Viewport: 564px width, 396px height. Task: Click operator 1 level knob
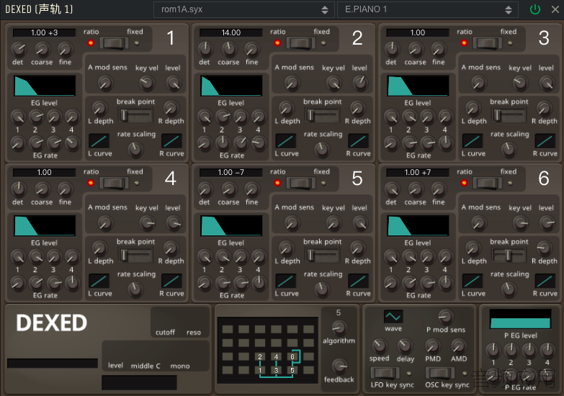(x=174, y=83)
